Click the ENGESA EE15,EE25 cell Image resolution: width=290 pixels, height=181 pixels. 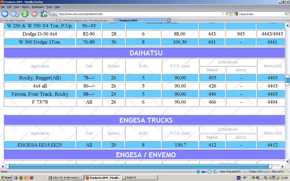pyautogui.click(x=40, y=145)
